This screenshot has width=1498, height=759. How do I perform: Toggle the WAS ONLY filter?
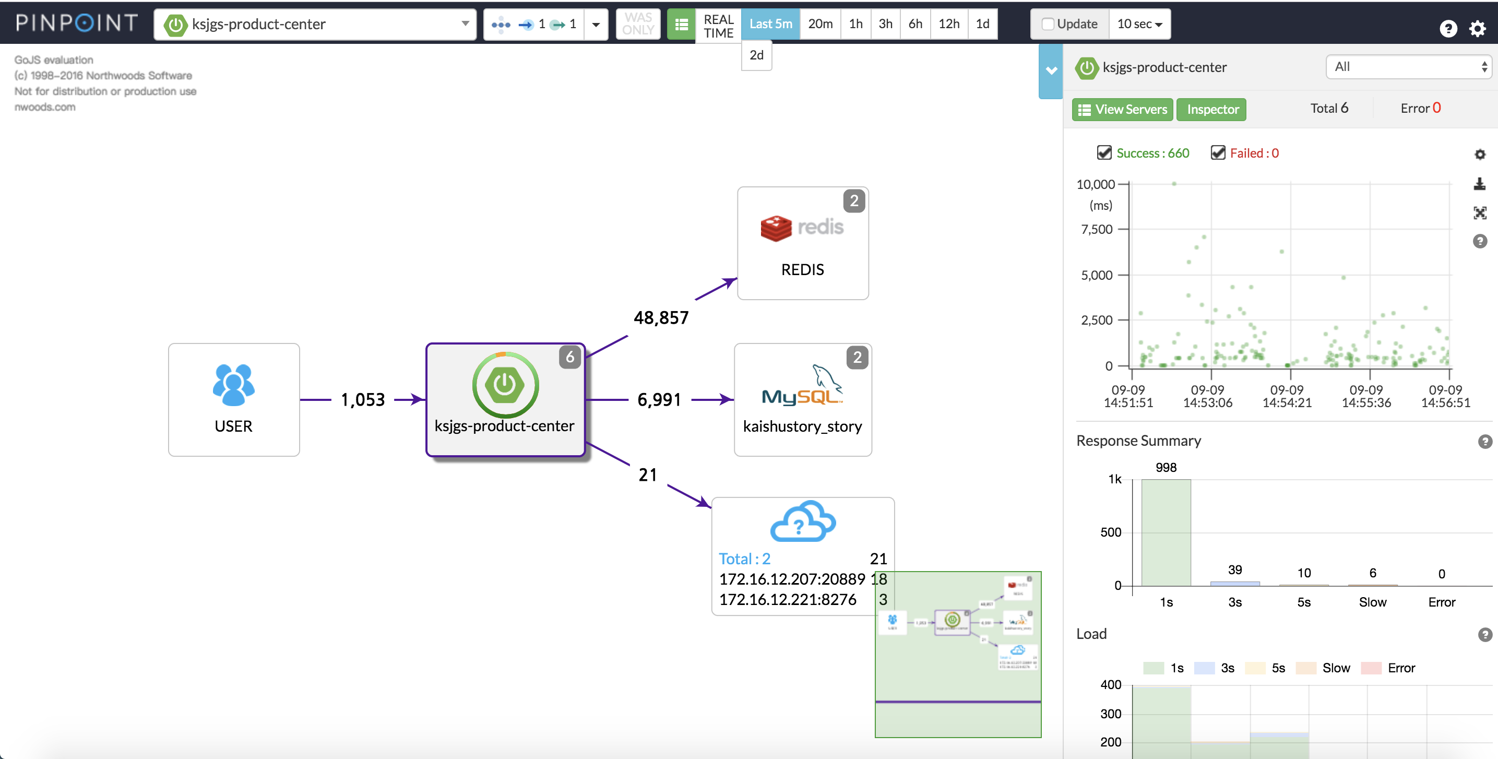click(x=638, y=24)
